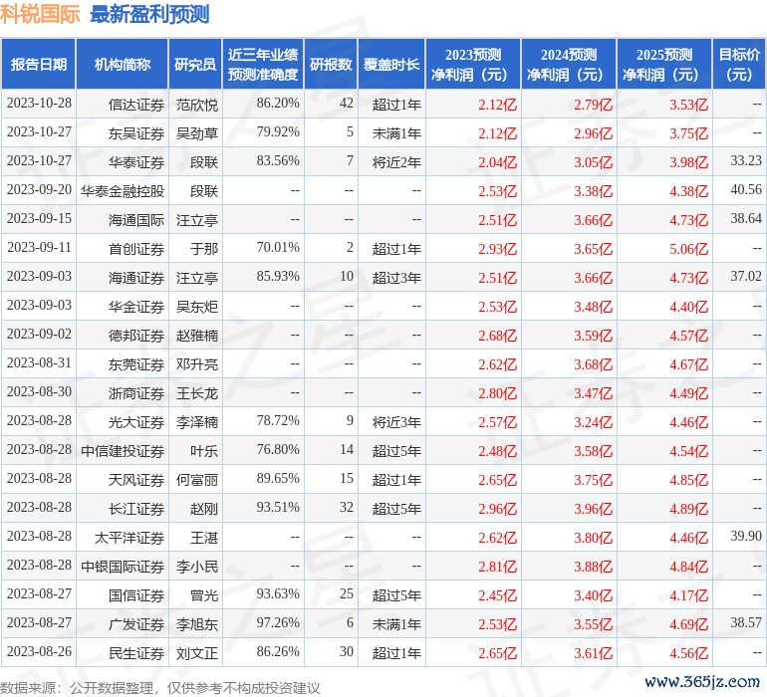Click 华金证券 institution name

[136, 307]
